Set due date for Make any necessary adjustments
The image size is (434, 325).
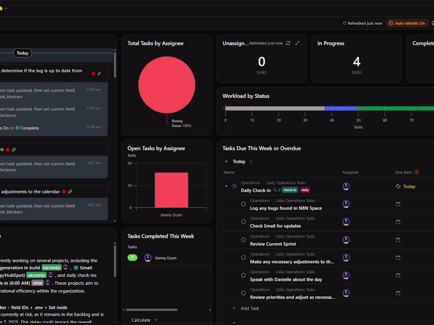pos(398,258)
